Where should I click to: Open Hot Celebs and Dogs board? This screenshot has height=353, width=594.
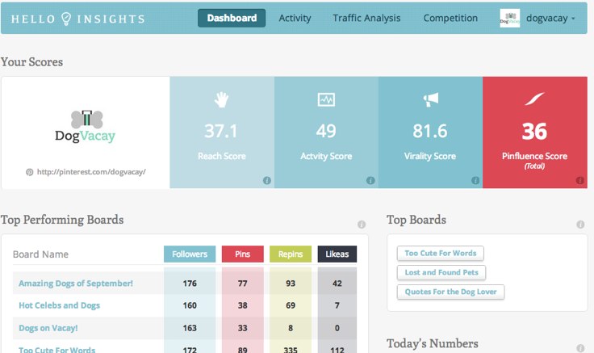coord(60,305)
